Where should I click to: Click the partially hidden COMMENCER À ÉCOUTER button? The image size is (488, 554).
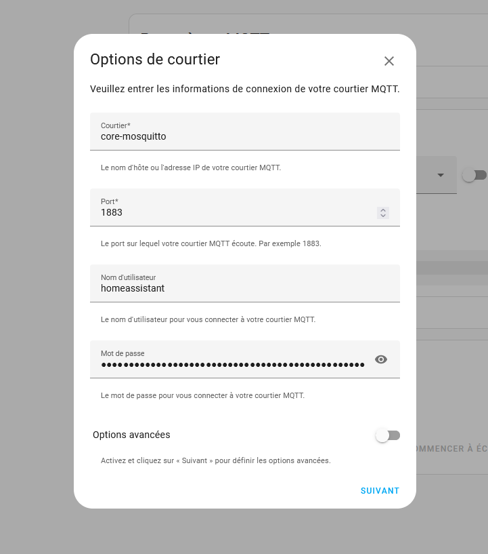pos(452,449)
